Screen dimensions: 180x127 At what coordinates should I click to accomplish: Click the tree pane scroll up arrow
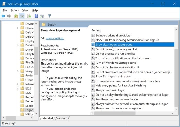point(36,23)
